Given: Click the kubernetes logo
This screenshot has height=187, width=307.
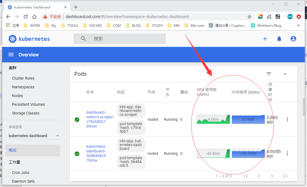Looking at the screenshot, I should click(x=29, y=39).
